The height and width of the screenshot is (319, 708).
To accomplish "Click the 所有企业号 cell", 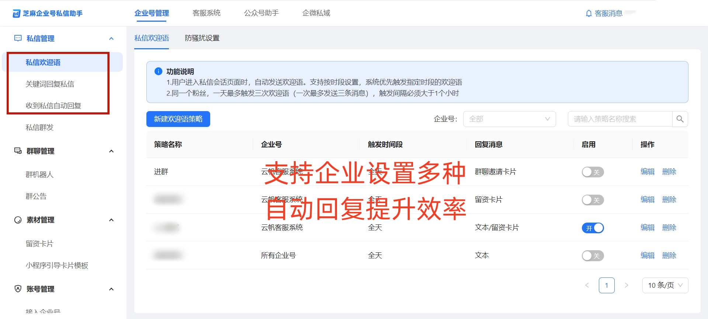I will 278,255.
